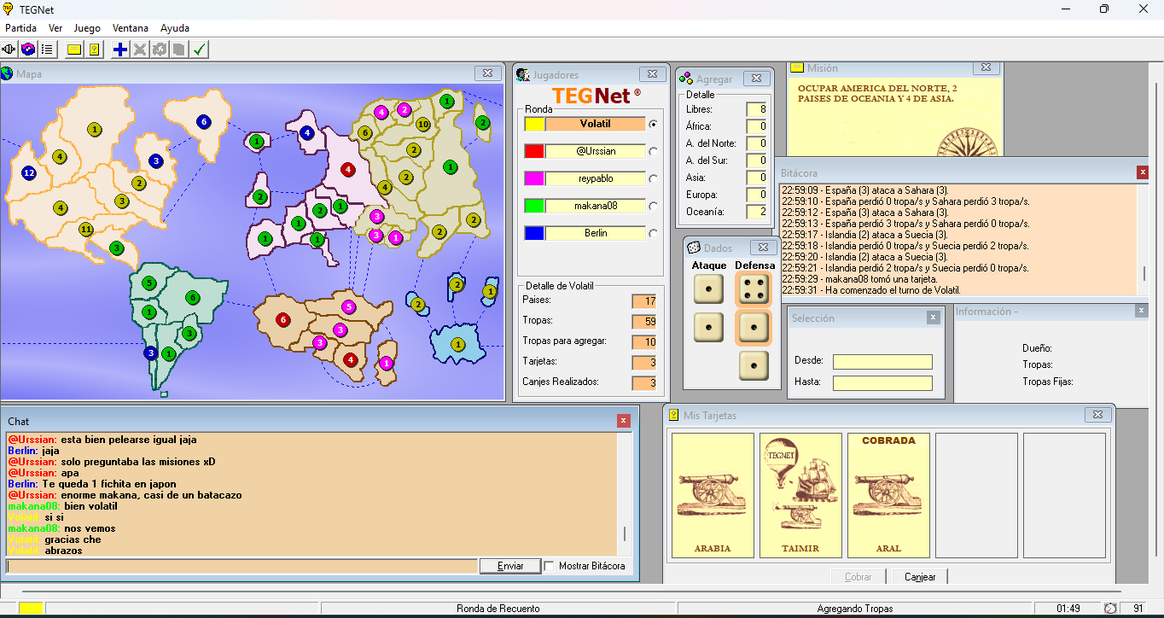Viewport: 1164px width, 618px height.
Task: Collapse the Jugadores panel with its X button
Action: (652, 74)
